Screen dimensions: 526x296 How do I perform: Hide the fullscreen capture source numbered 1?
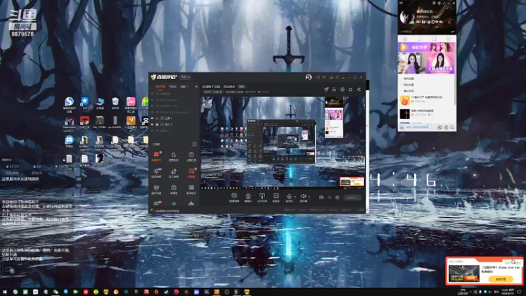(153, 118)
